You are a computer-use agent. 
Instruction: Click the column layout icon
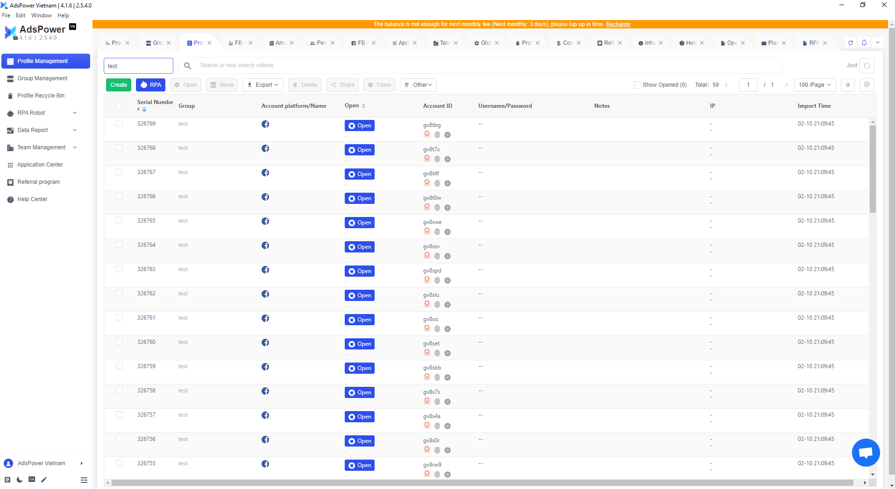848,85
